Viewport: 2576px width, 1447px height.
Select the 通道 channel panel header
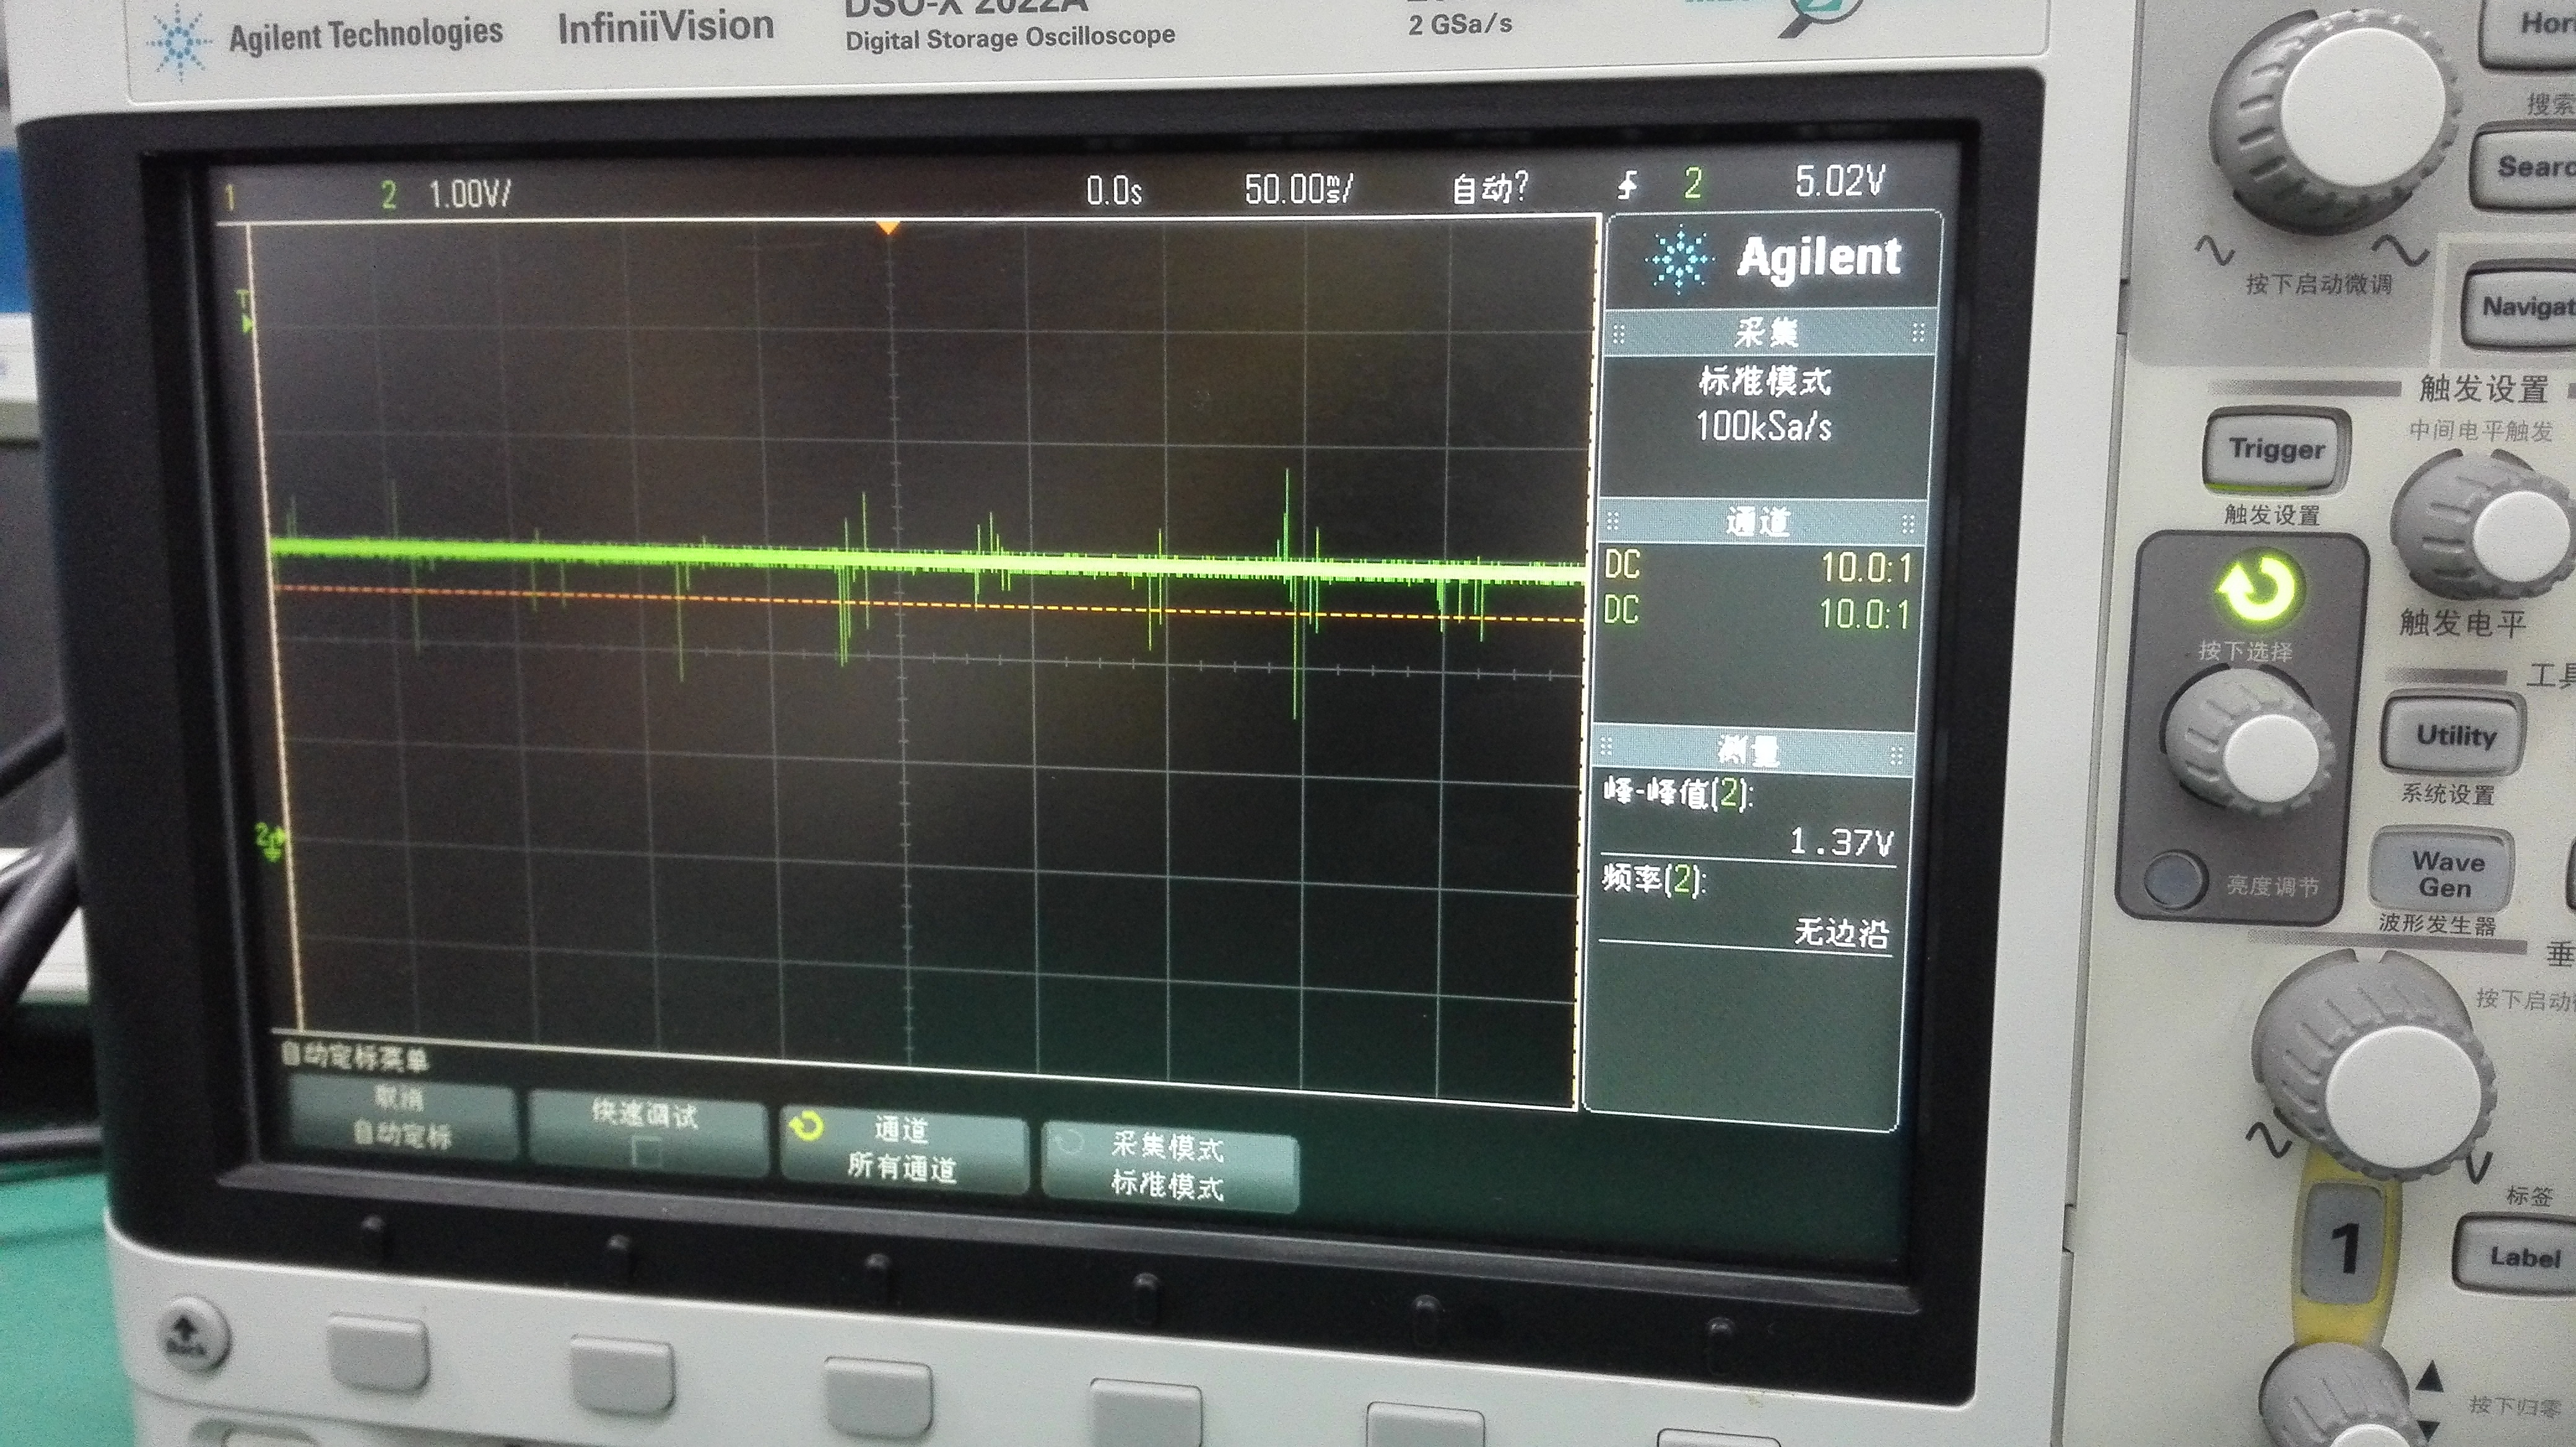[1760, 522]
